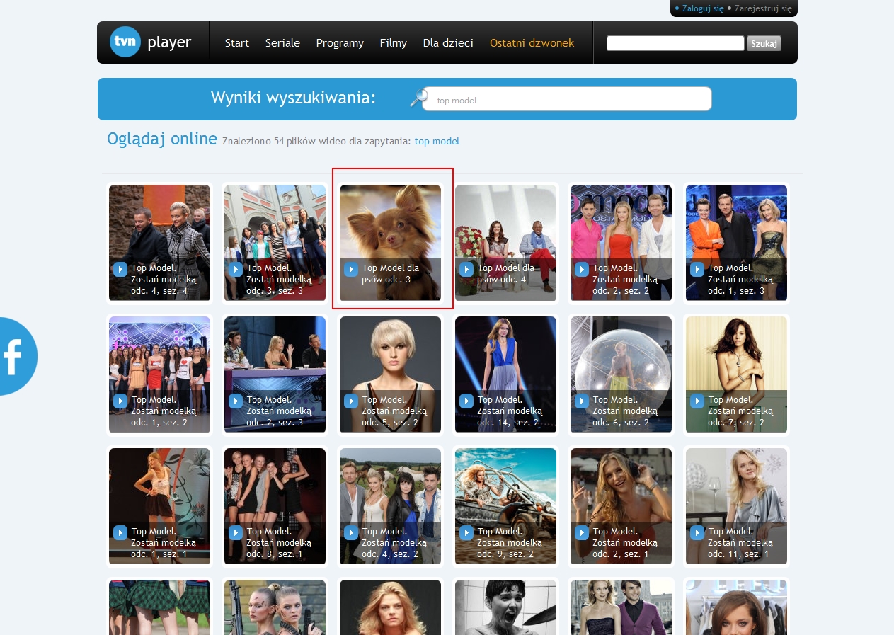Click the Szukaj search button
Image resolution: width=894 pixels, height=635 pixels.
[764, 43]
